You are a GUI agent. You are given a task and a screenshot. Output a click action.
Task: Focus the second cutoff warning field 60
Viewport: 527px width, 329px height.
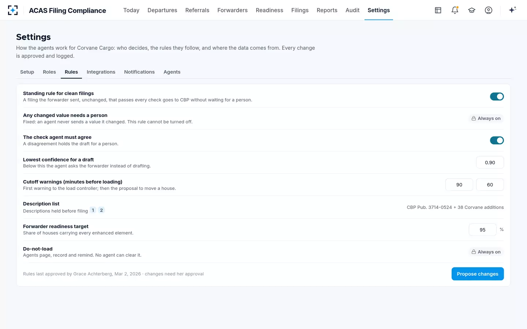point(490,185)
